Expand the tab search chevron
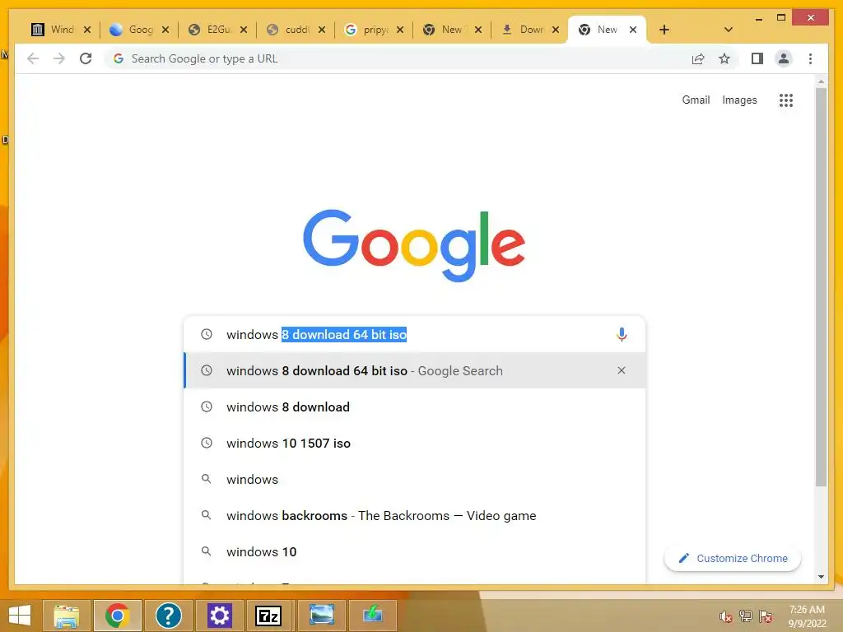843x632 pixels. [729, 30]
